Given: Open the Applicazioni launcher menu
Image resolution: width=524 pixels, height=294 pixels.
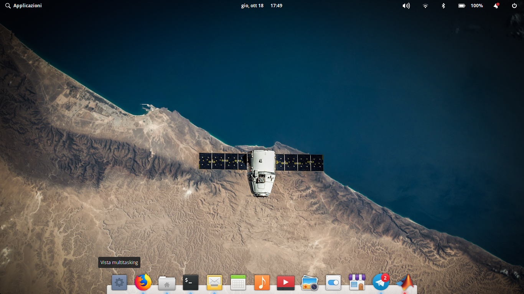Looking at the screenshot, I should coord(23,6).
